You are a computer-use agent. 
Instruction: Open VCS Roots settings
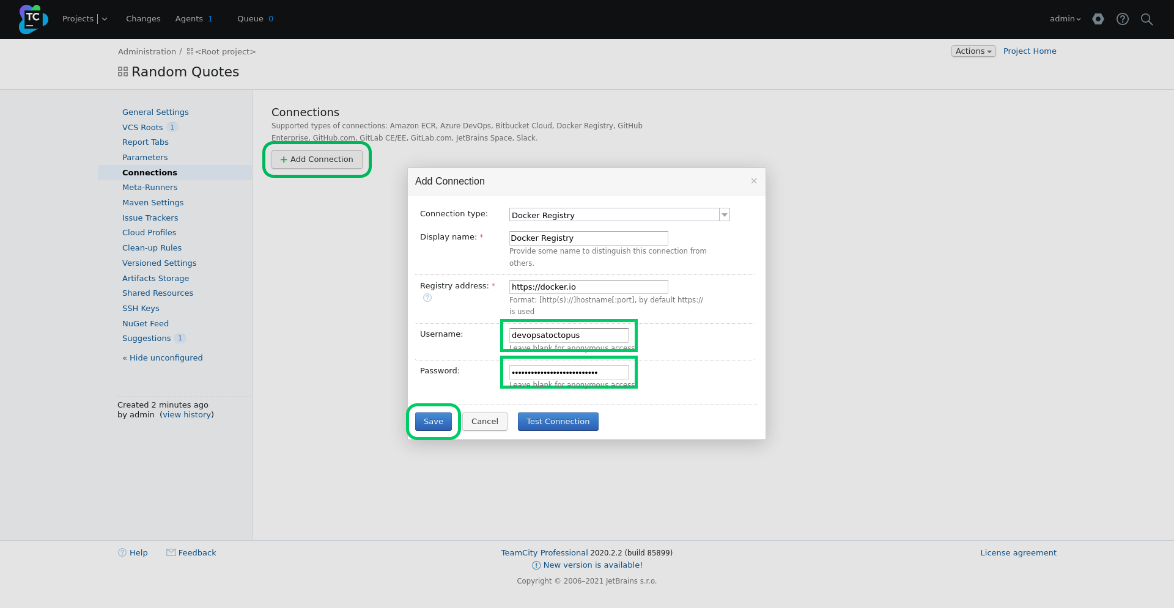(142, 128)
